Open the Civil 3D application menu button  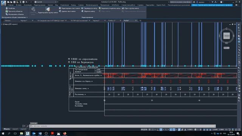pyautogui.click(x=3, y=3)
